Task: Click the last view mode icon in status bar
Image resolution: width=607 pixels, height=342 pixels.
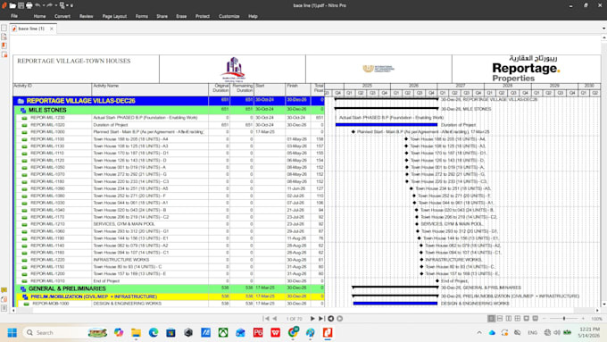Action: tap(536, 319)
